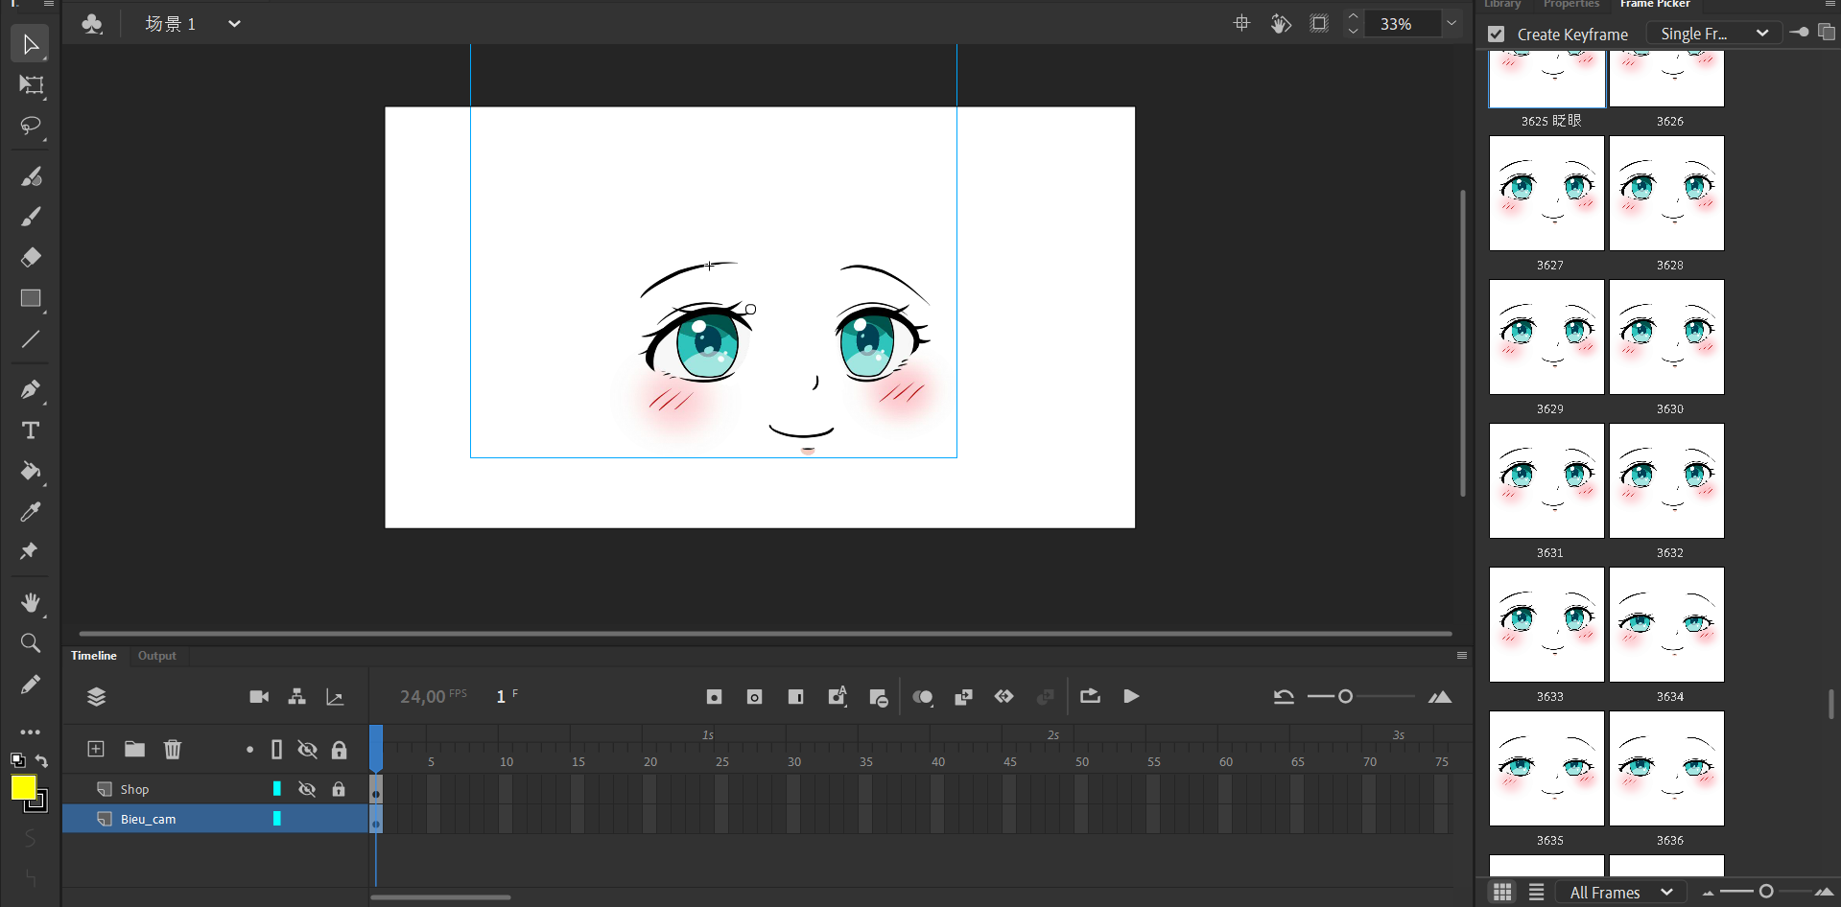Screen dimensions: 1841x907
Task: Pick the Eraser tool
Action: (x=31, y=257)
